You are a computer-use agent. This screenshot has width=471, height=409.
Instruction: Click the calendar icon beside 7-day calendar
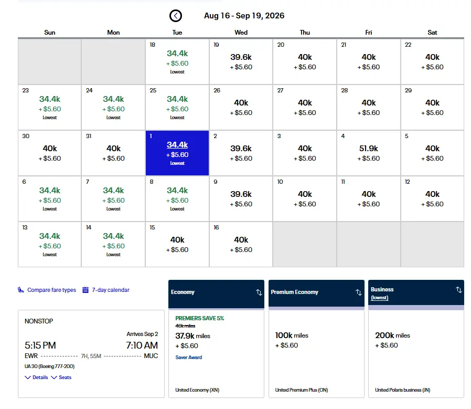pos(85,290)
